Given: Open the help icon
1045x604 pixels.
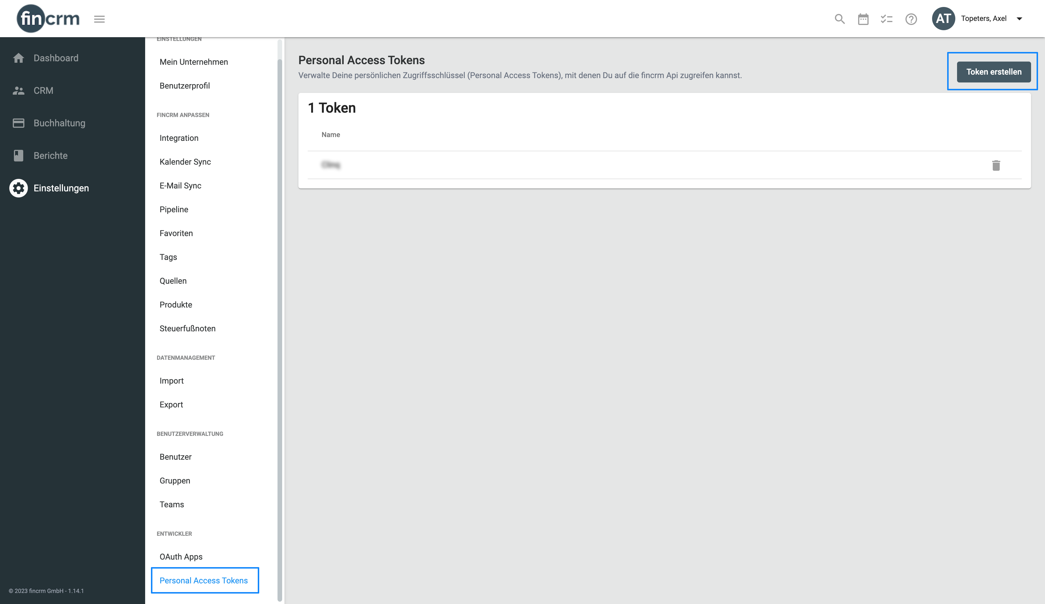Looking at the screenshot, I should (x=911, y=19).
